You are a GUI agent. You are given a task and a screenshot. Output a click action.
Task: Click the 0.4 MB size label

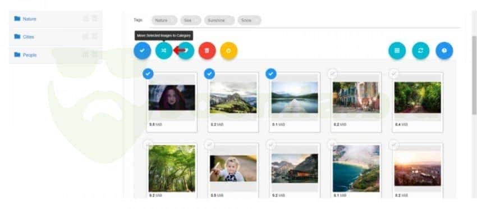(401, 125)
